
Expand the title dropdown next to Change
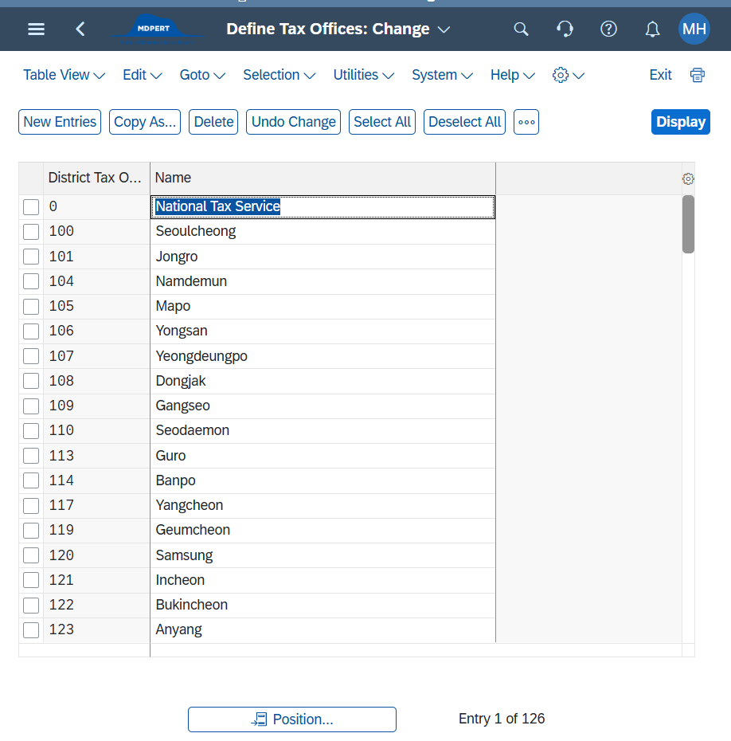[x=444, y=29]
